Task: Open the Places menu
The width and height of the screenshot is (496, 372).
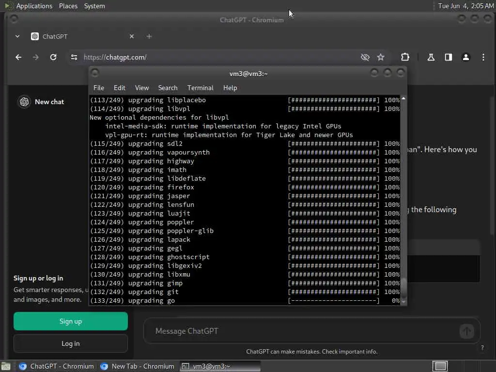Action: (x=68, y=6)
